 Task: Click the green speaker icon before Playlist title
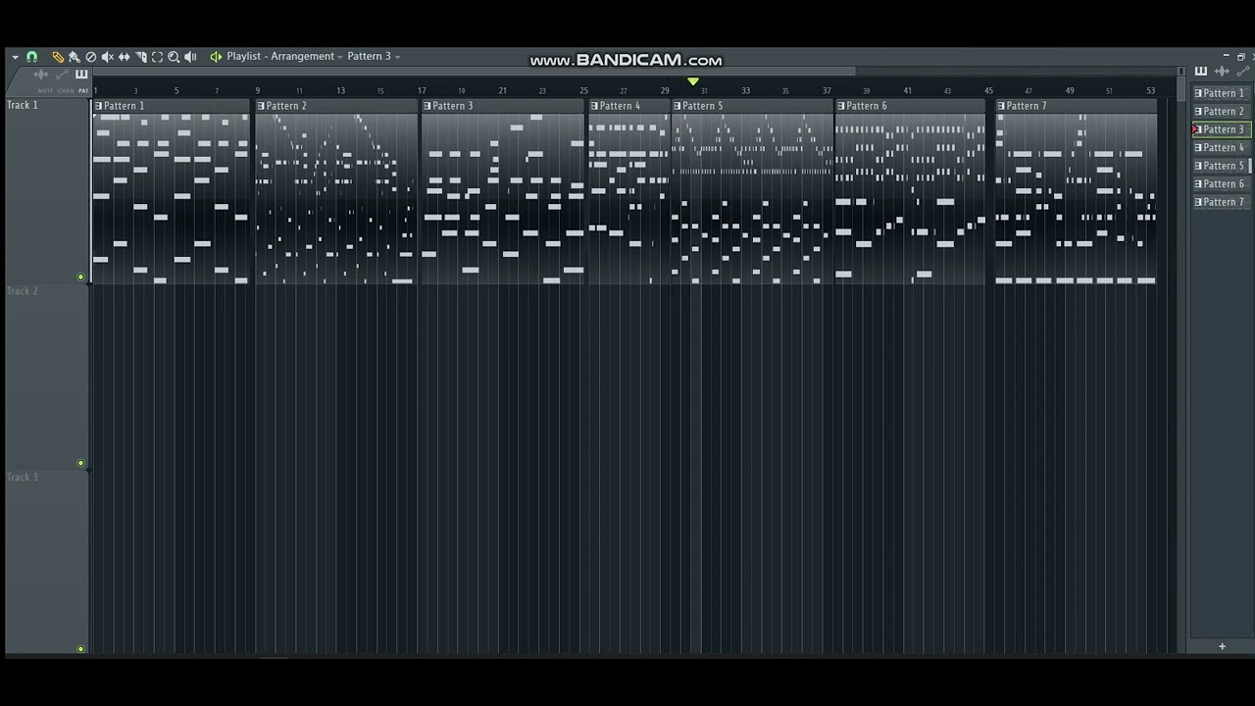click(216, 57)
